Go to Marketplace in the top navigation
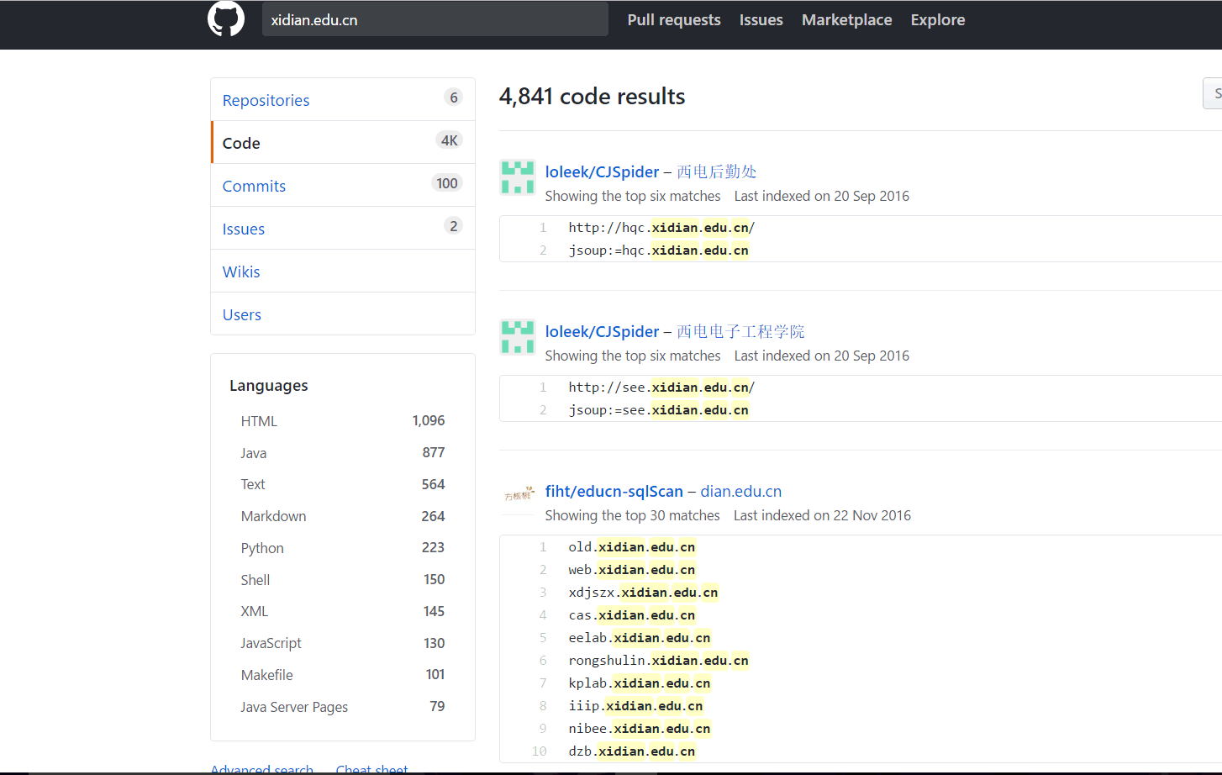 click(847, 19)
